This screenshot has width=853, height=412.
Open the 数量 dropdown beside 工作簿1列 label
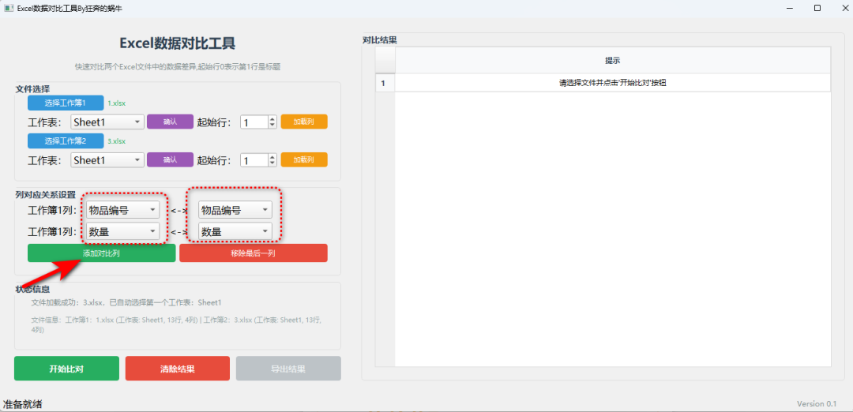(x=123, y=231)
